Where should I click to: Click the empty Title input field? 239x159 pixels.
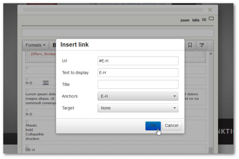click(138, 84)
